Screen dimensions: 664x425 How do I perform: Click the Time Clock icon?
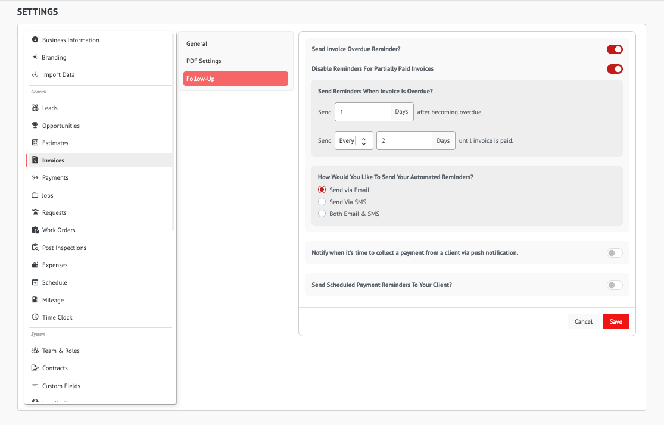[35, 317]
